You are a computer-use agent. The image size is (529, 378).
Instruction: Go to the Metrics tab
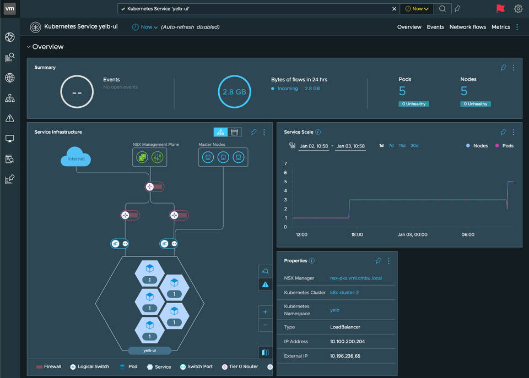[x=501, y=27]
